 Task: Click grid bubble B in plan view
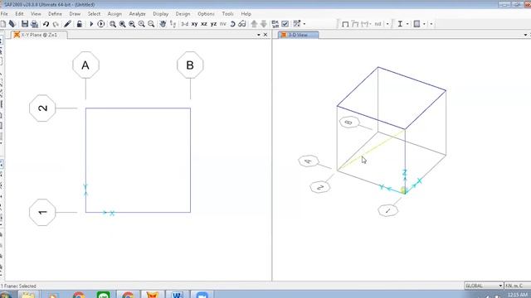pyautogui.click(x=190, y=65)
